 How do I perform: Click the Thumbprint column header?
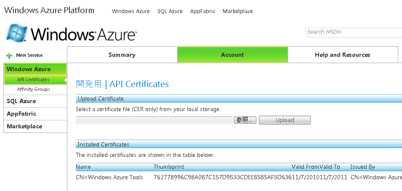(169, 167)
